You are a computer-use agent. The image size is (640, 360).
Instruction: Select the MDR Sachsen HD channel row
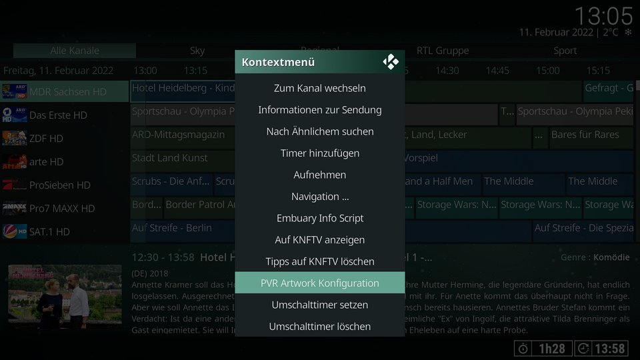click(65, 91)
